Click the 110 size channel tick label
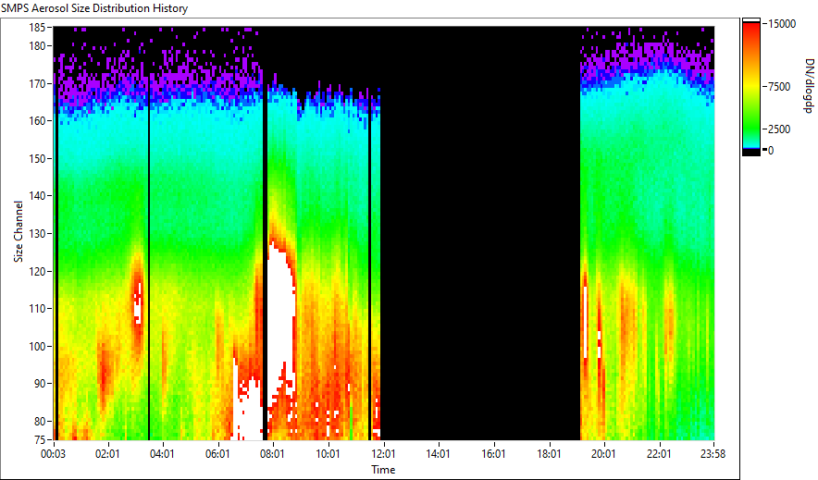818x480 pixels. (37, 309)
